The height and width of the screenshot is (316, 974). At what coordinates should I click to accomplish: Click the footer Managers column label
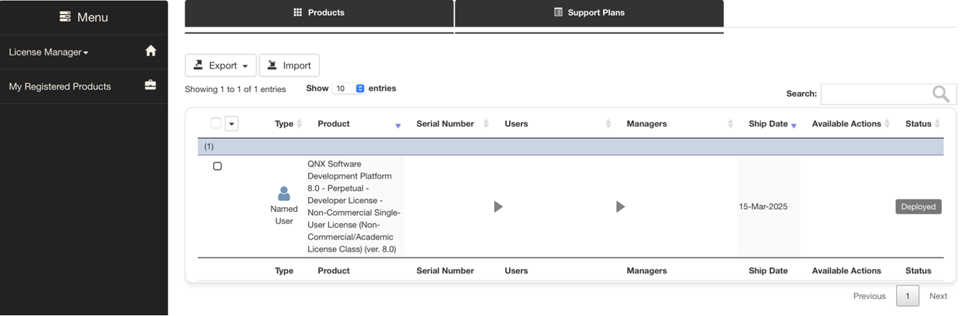[647, 270]
